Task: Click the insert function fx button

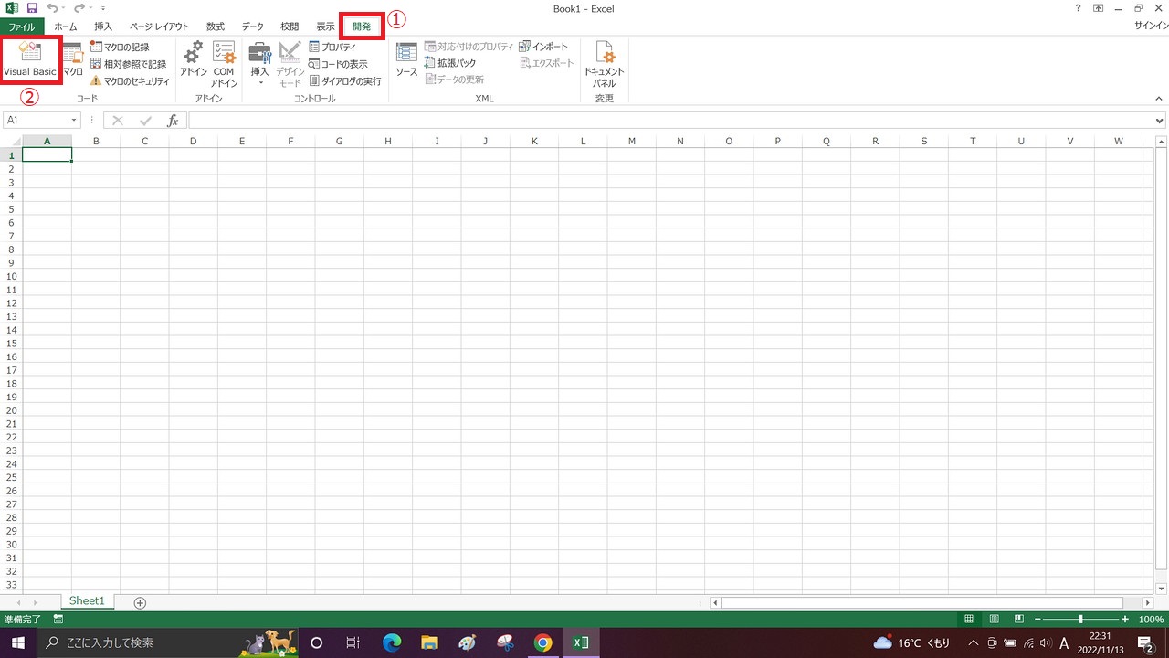Action: 173,121
